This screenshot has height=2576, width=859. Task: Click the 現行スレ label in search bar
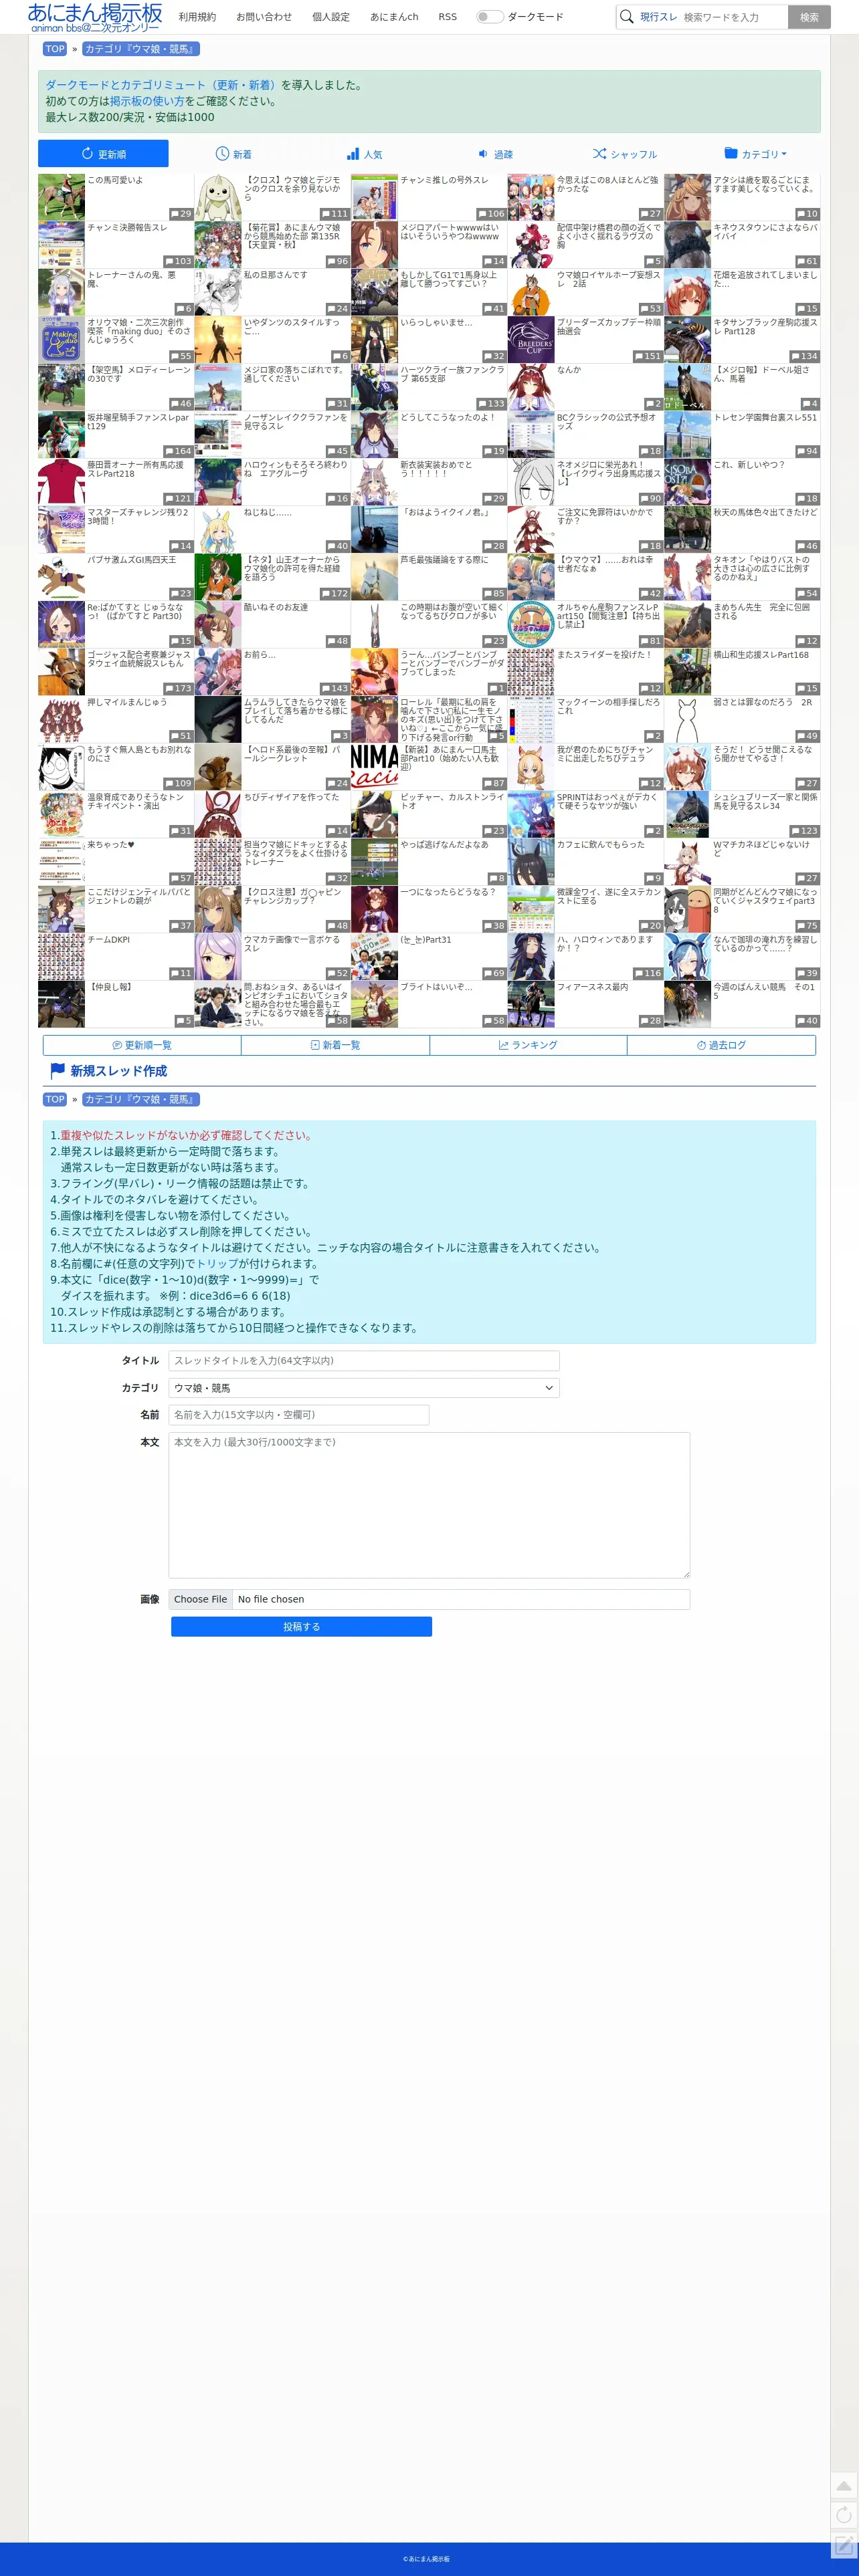point(659,17)
